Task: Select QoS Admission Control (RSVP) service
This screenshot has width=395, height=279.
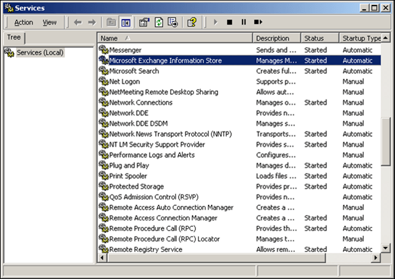Action: (239, 197)
